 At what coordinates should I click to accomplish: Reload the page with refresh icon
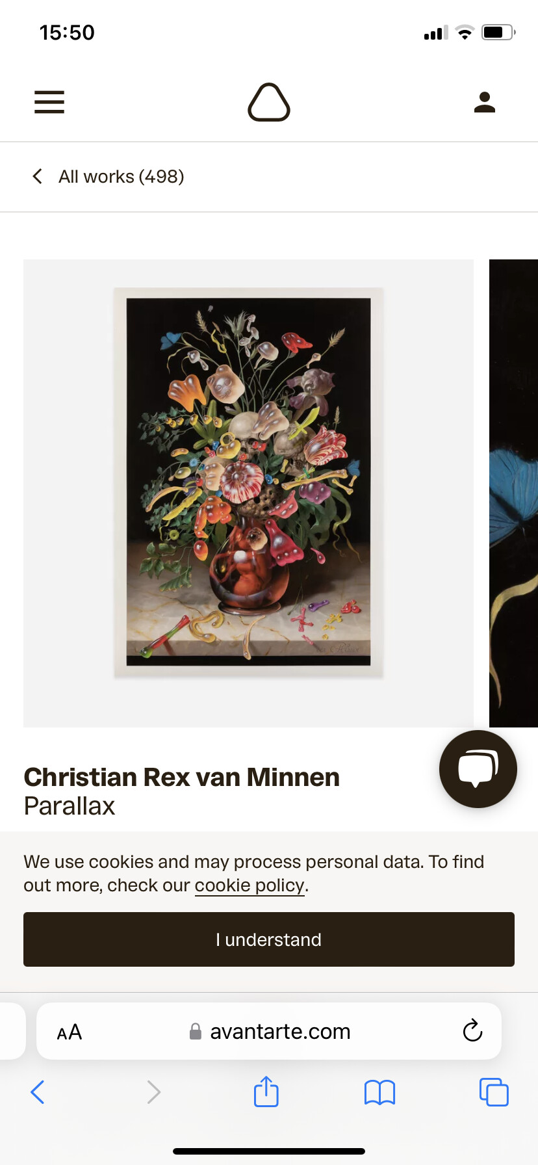pyautogui.click(x=472, y=1030)
